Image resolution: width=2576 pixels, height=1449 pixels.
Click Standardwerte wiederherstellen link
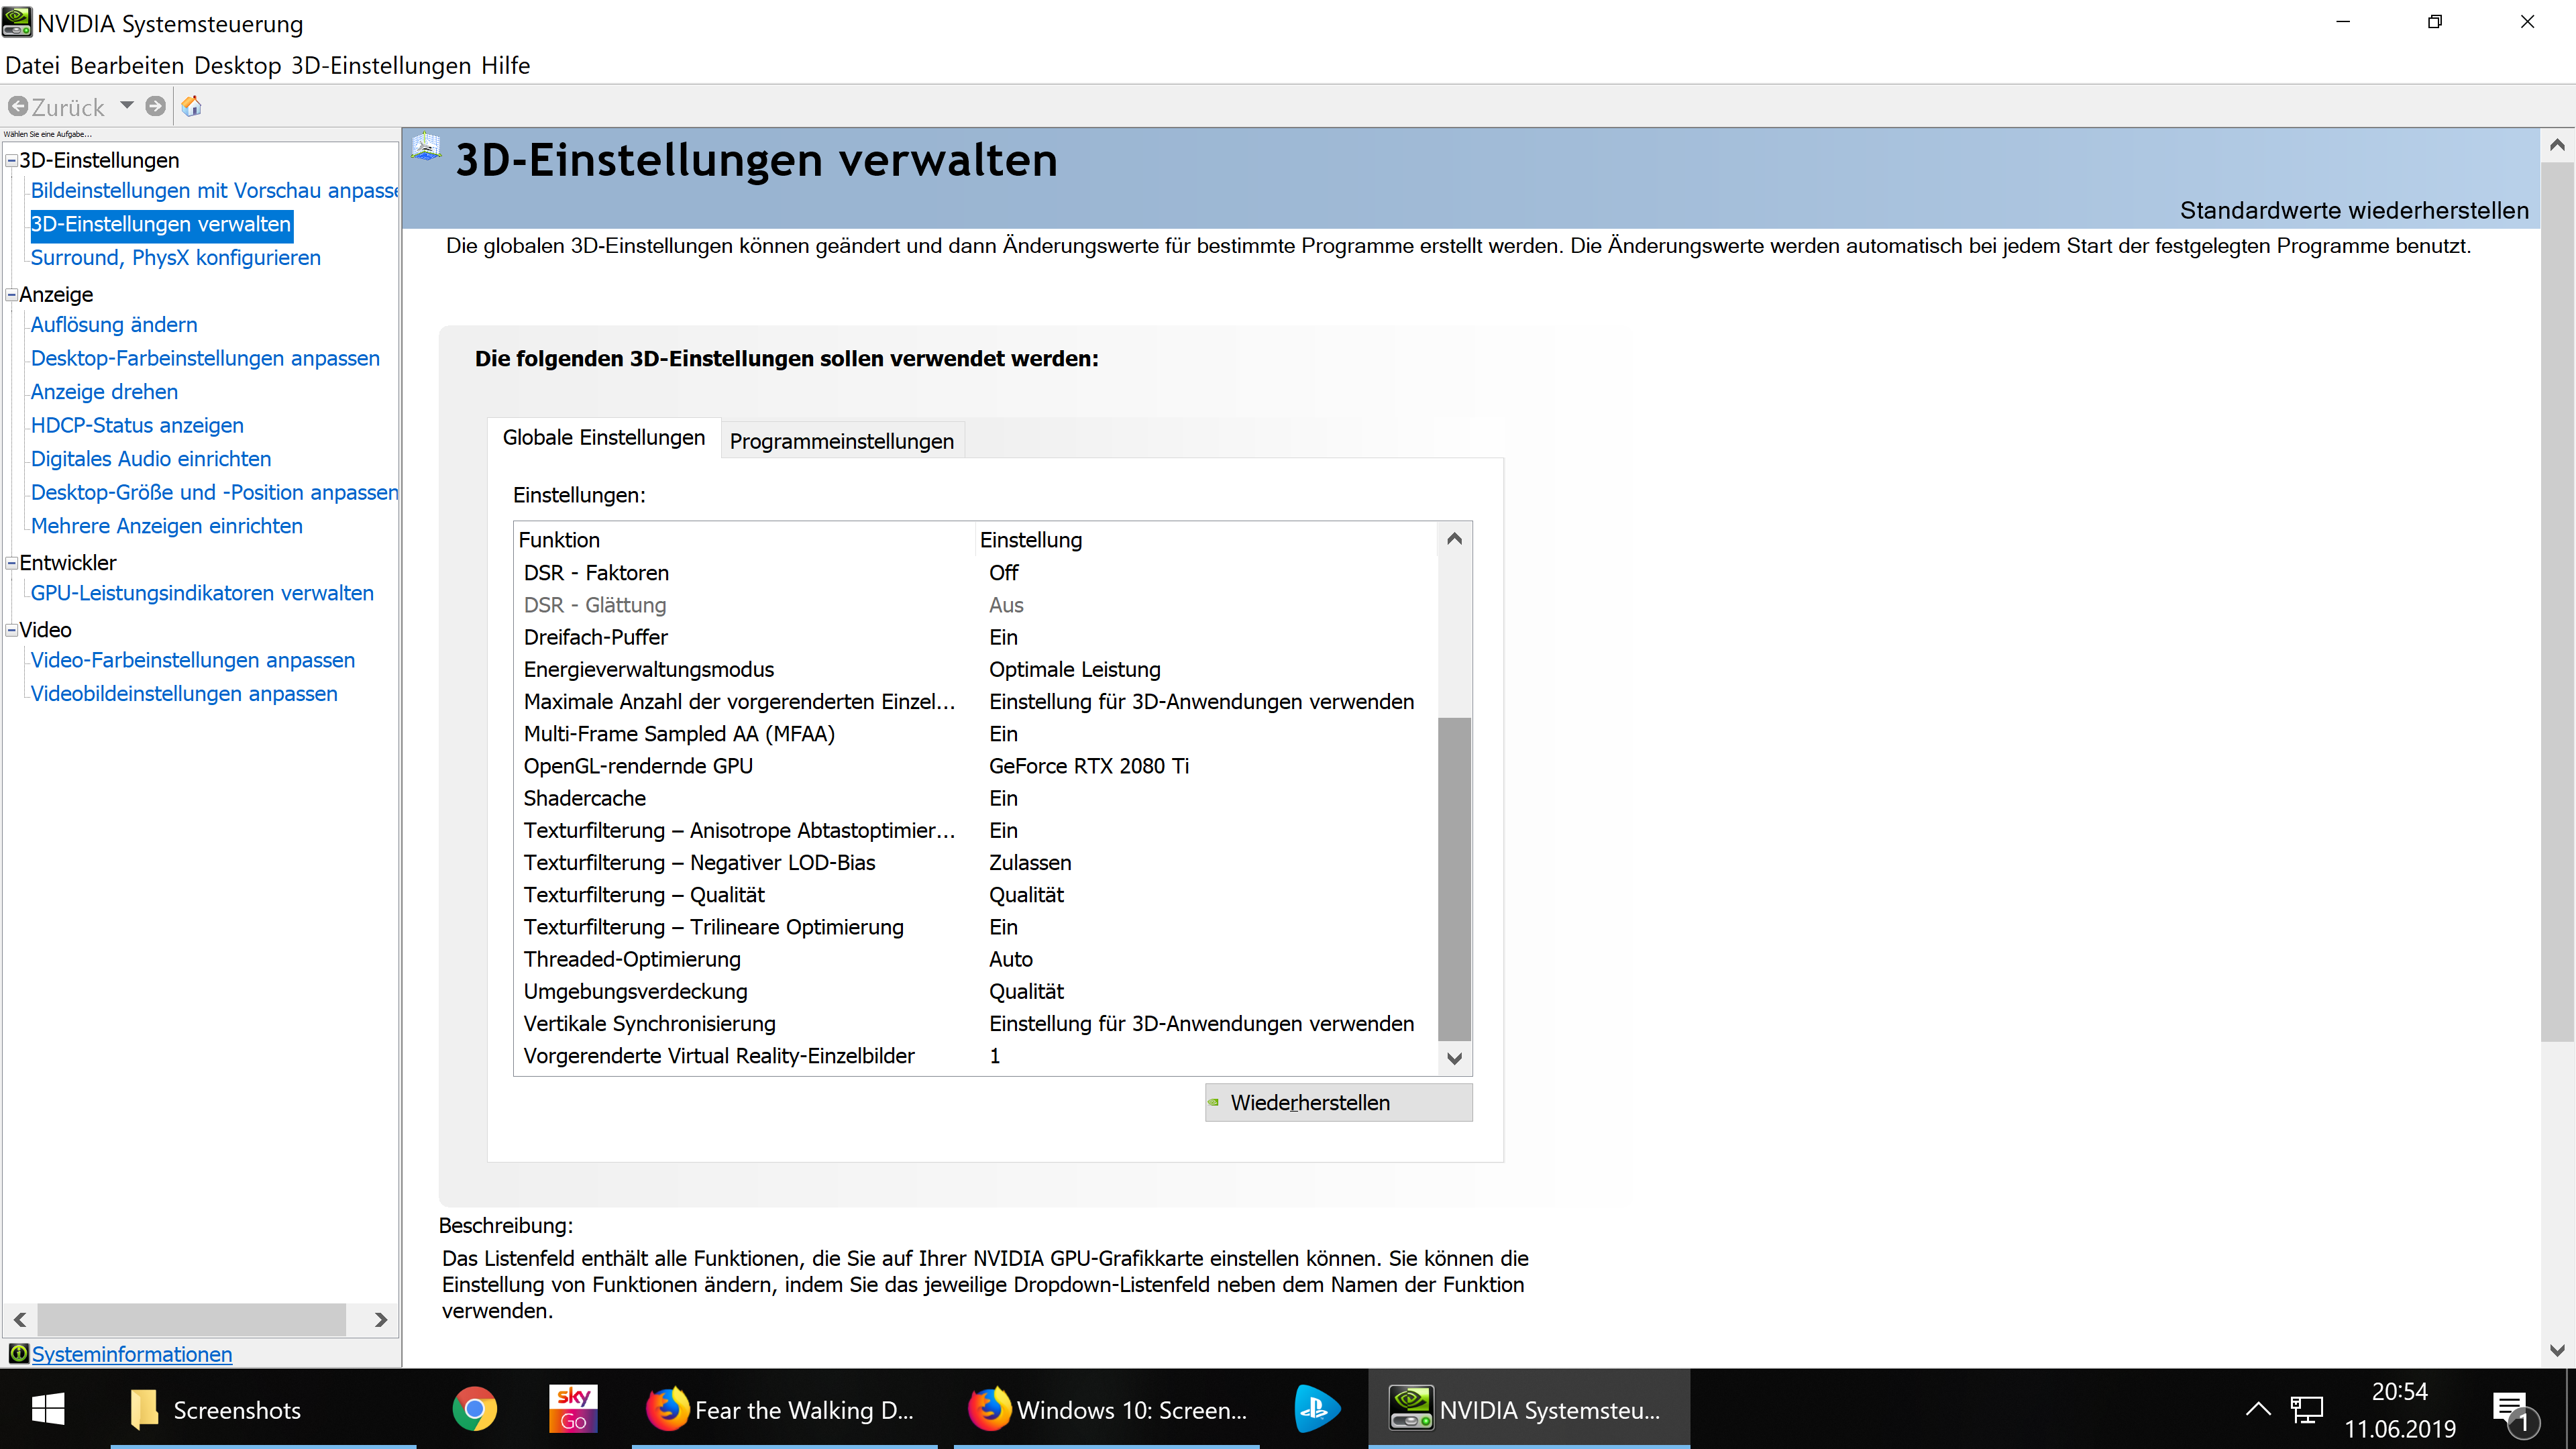pyautogui.click(x=2353, y=210)
